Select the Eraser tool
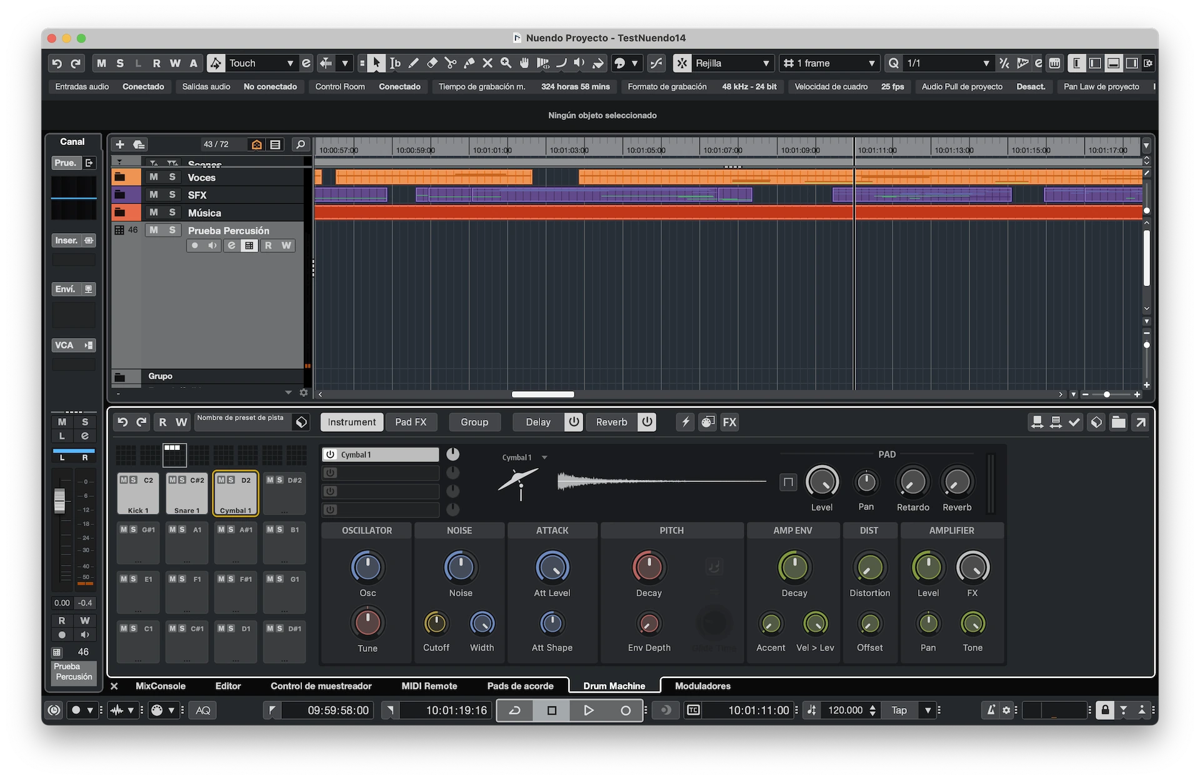The width and height of the screenshot is (1200, 780). click(432, 63)
